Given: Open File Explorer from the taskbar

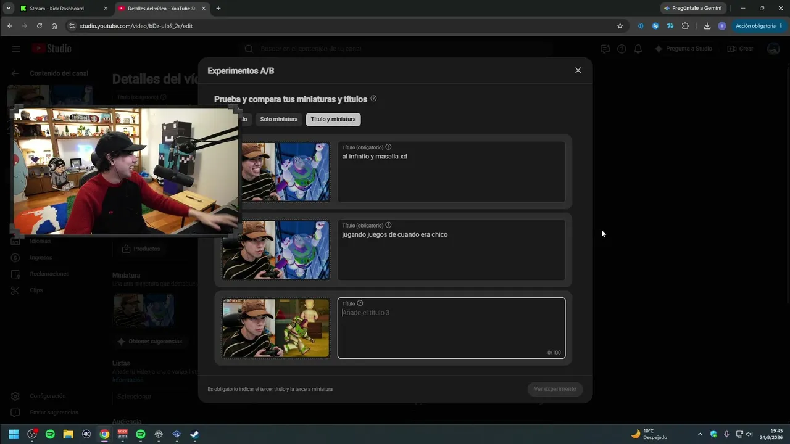Looking at the screenshot, I should (68, 434).
